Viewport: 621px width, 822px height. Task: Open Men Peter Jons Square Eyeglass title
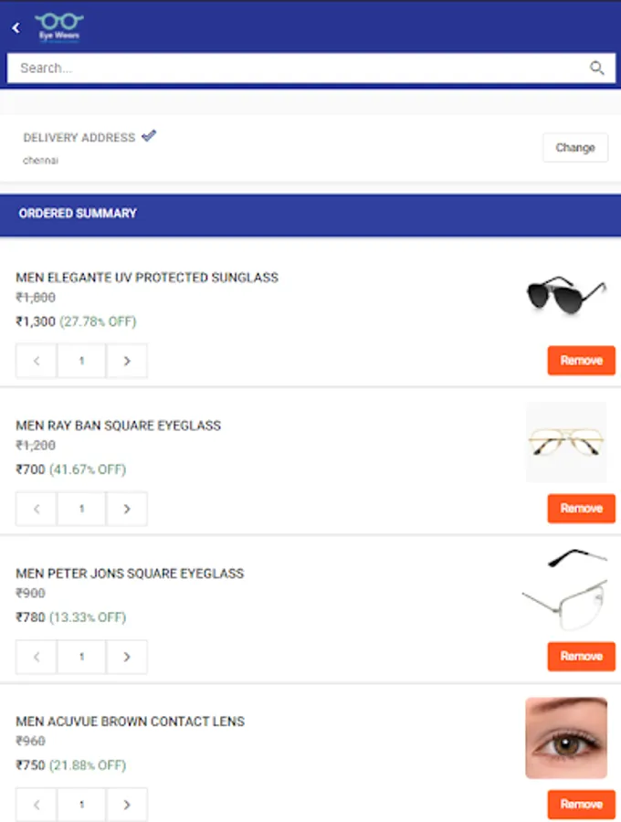(130, 574)
